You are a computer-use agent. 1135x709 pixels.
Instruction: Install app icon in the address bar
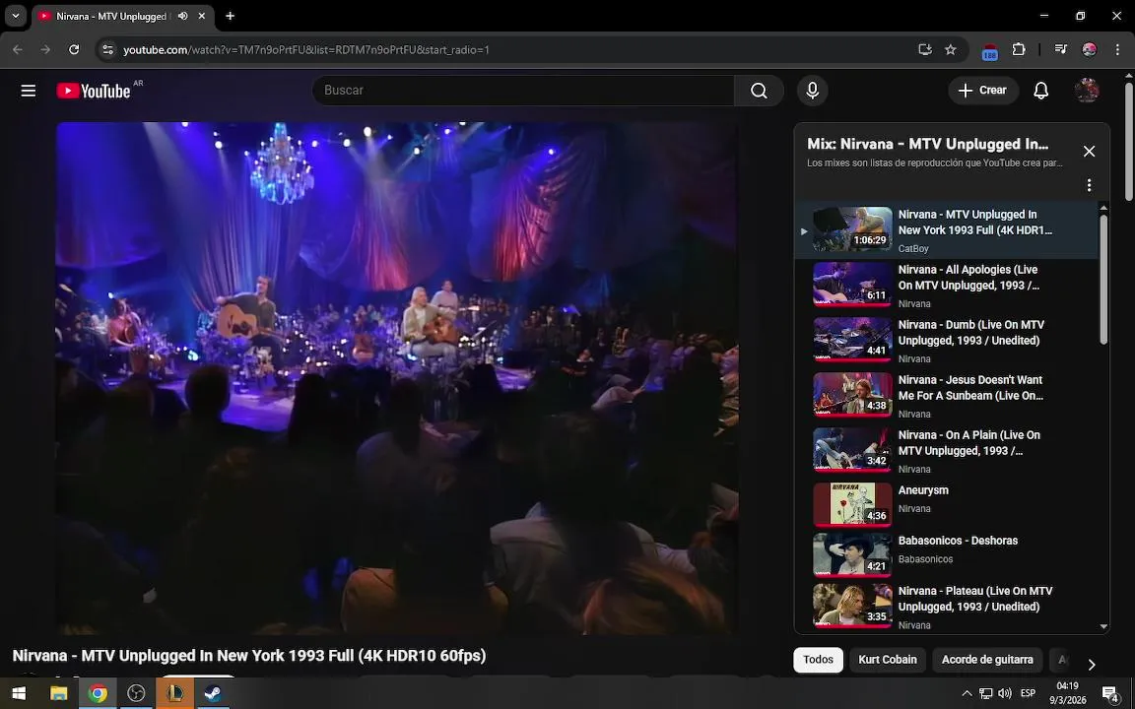(x=924, y=49)
